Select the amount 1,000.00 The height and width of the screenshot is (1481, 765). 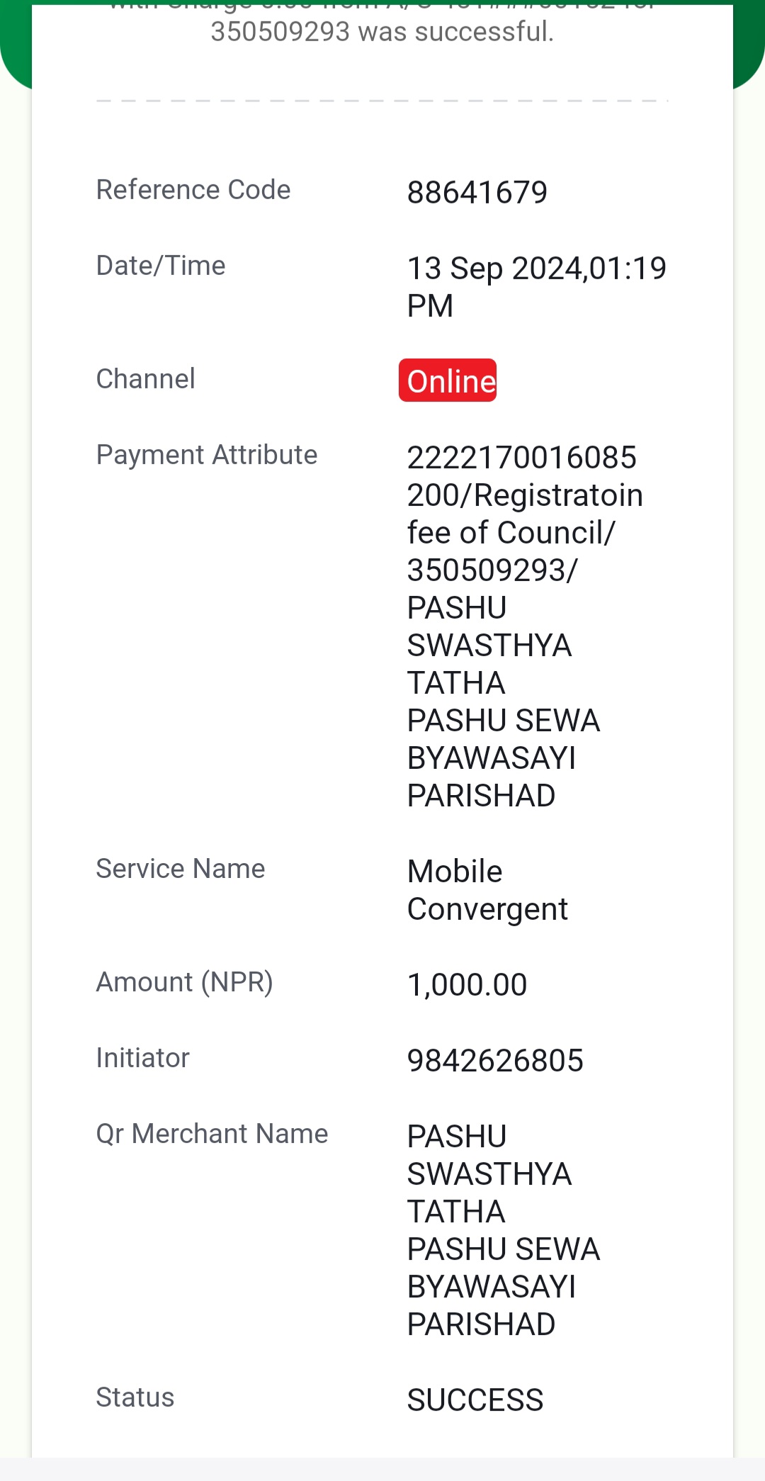[467, 984]
